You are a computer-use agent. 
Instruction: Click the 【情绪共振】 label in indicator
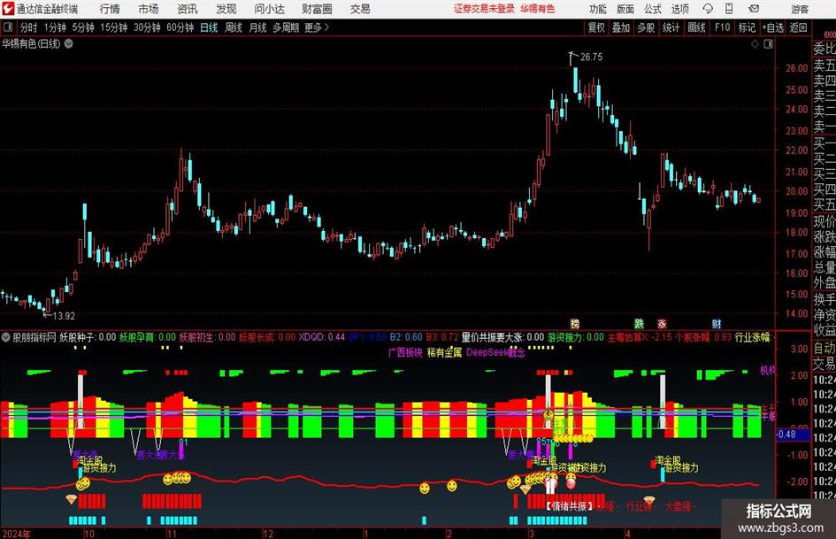(x=570, y=506)
